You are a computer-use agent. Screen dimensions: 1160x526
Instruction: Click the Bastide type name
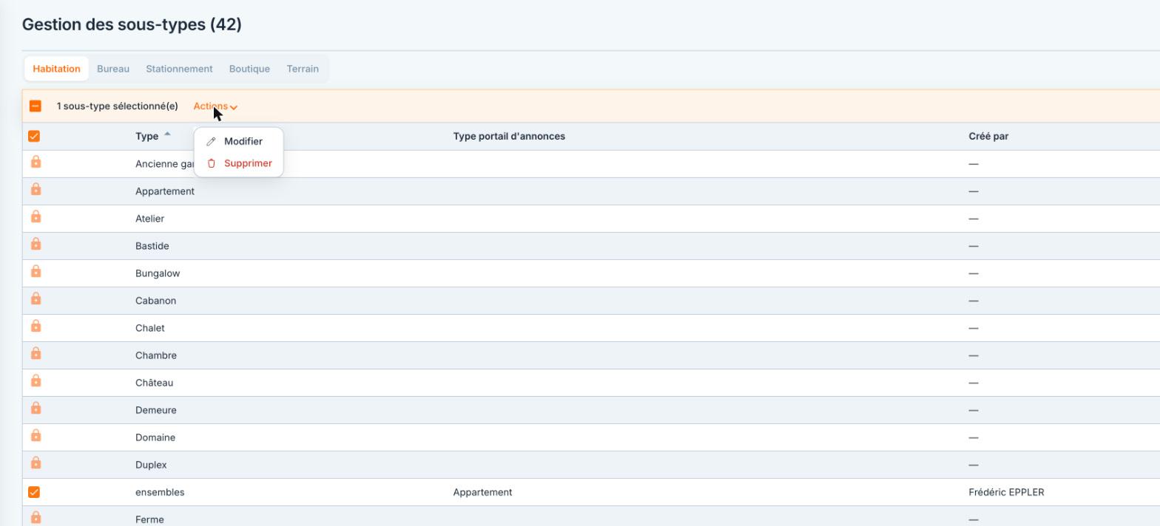click(x=152, y=246)
